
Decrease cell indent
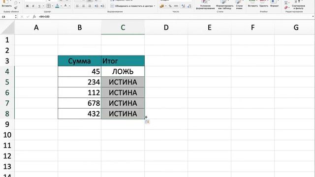tap(96, 6)
